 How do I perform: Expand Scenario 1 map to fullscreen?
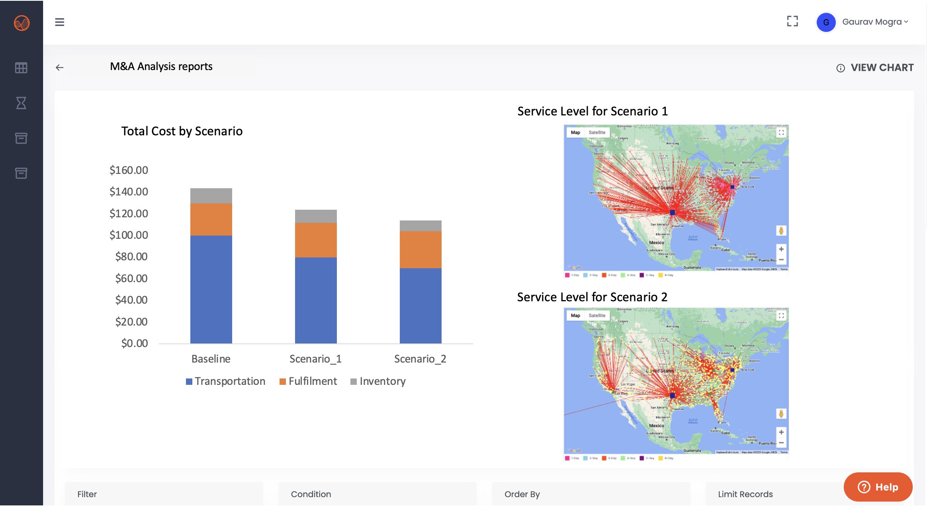click(x=781, y=133)
